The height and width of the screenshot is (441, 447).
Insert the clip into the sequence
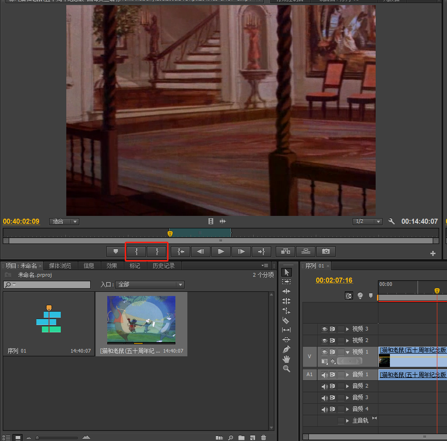pyautogui.click(x=285, y=251)
